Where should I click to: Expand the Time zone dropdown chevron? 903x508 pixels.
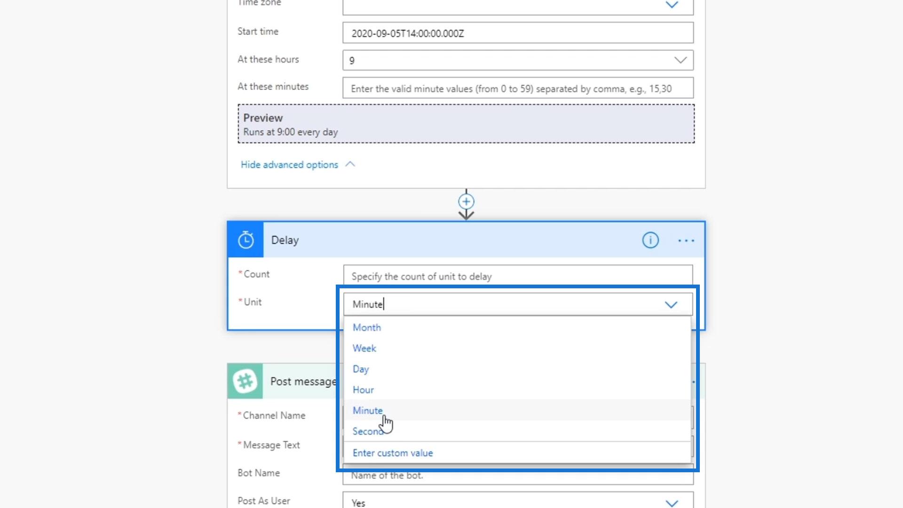pyautogui.click(x=672, y=5)
